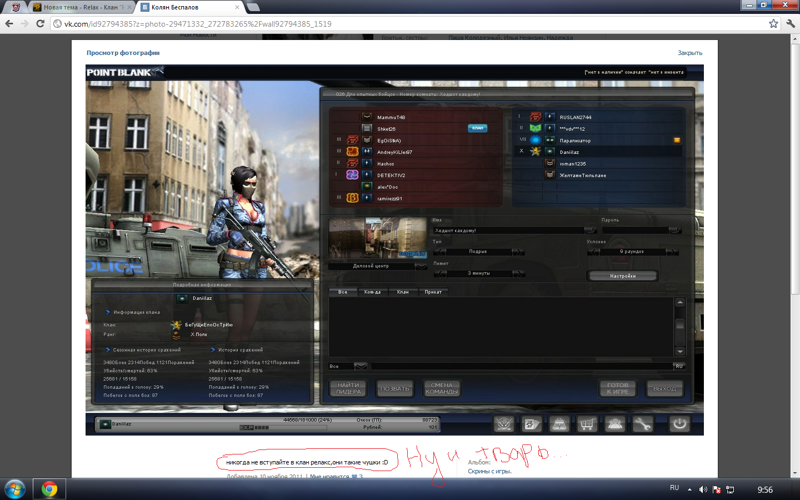
Task: Click the game power exit icon
Action: [x=679, y=424]
